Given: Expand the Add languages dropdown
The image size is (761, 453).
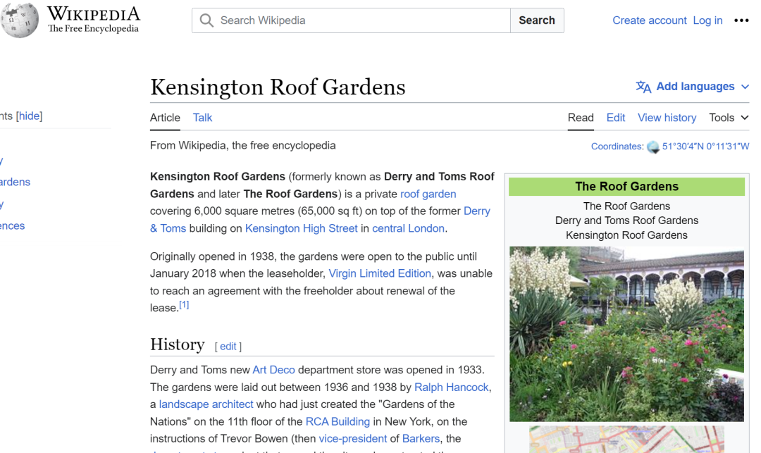Looking at the screenshot, I should click(693, 87).
